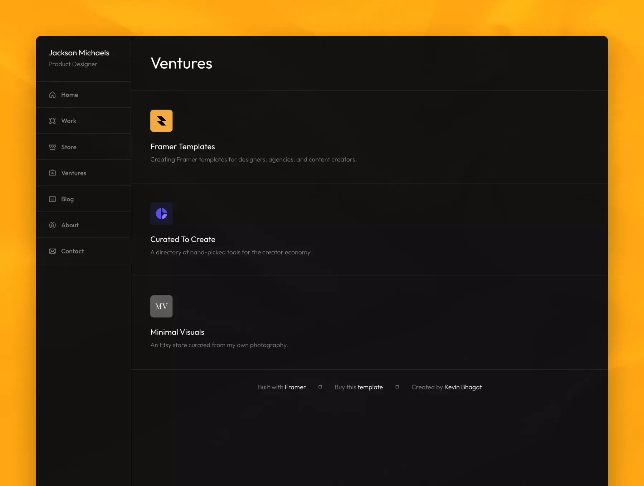Follow the Framer link in the footer
This screenshot has height=486, width=644.
pyautogui.click(x=295, y=387)
